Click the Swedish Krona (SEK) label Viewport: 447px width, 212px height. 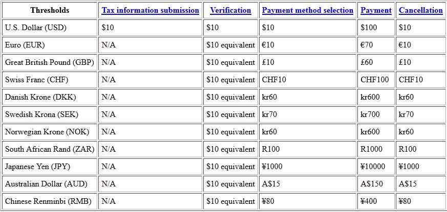41,114
